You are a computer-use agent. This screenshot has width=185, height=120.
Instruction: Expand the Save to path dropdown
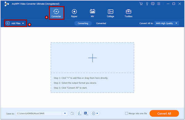[x=65, y=114]
